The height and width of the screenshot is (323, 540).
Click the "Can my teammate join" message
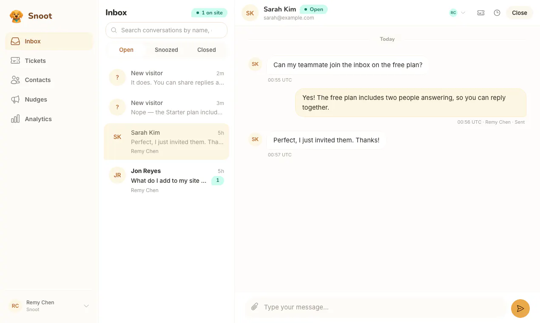[x=348, y=65]
